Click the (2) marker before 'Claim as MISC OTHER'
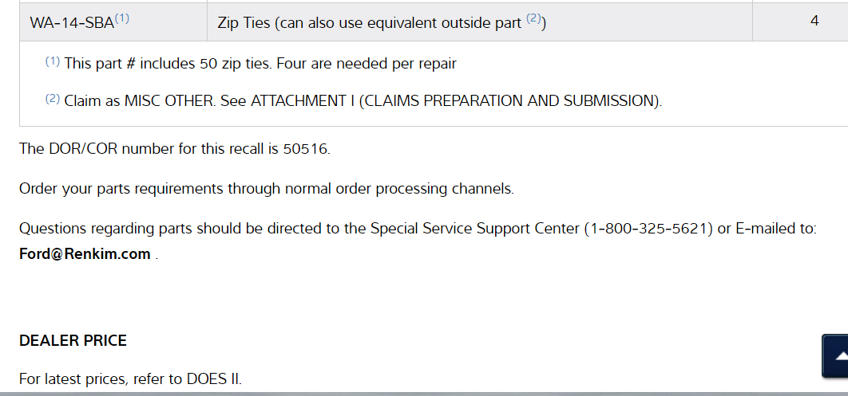The image size is (848, 396). [53, 100]
